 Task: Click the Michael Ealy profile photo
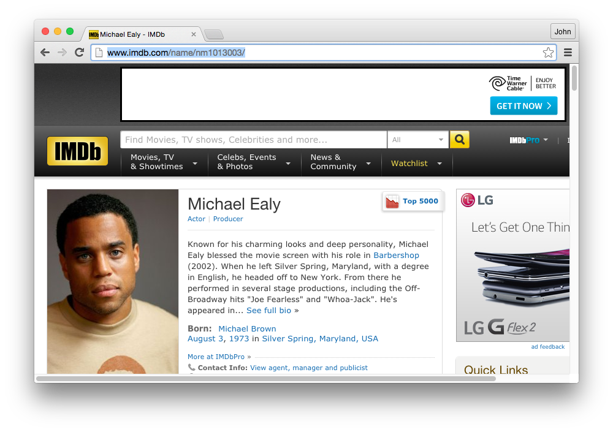(x=113, y=281)
